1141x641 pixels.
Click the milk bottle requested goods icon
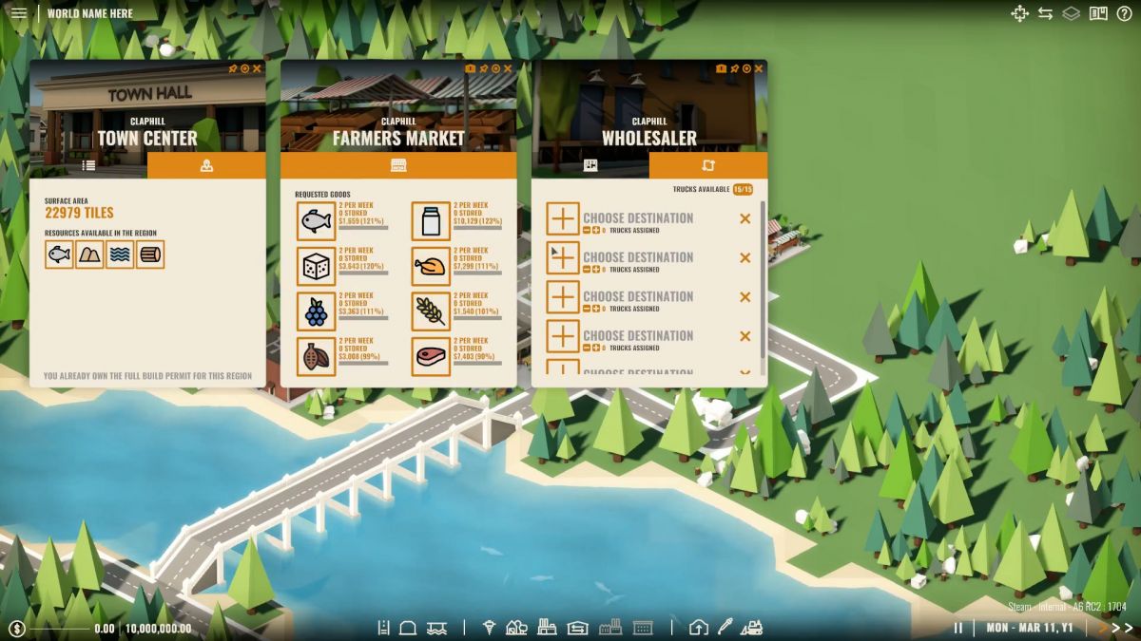430,221
